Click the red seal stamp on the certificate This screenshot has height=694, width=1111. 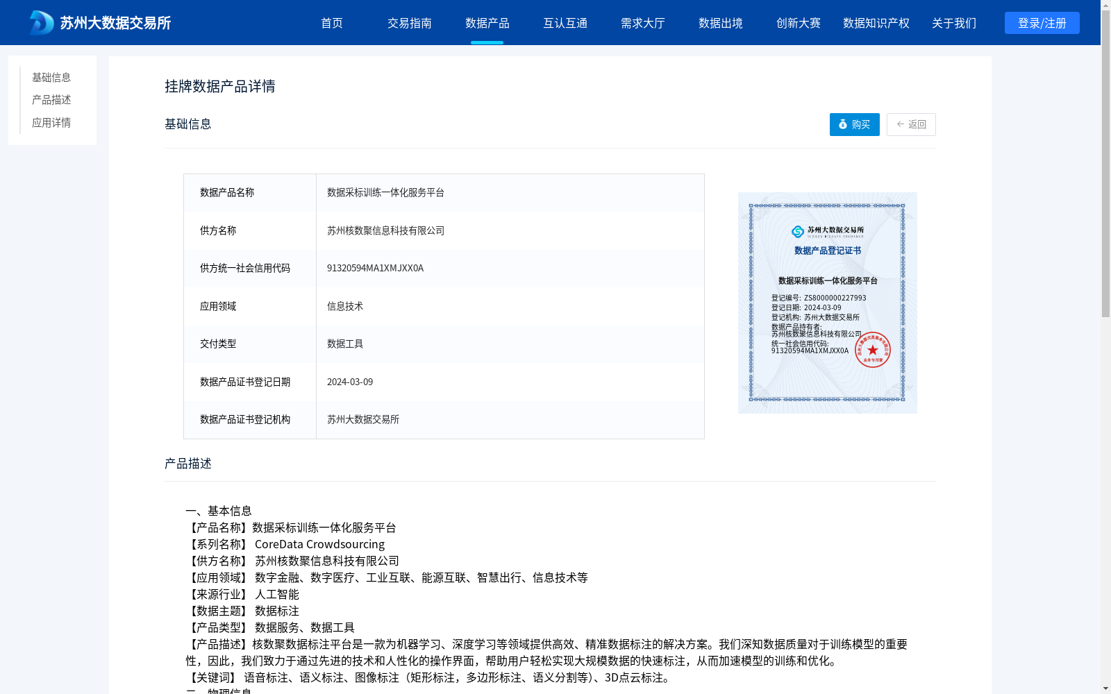(x=872, y=350)
